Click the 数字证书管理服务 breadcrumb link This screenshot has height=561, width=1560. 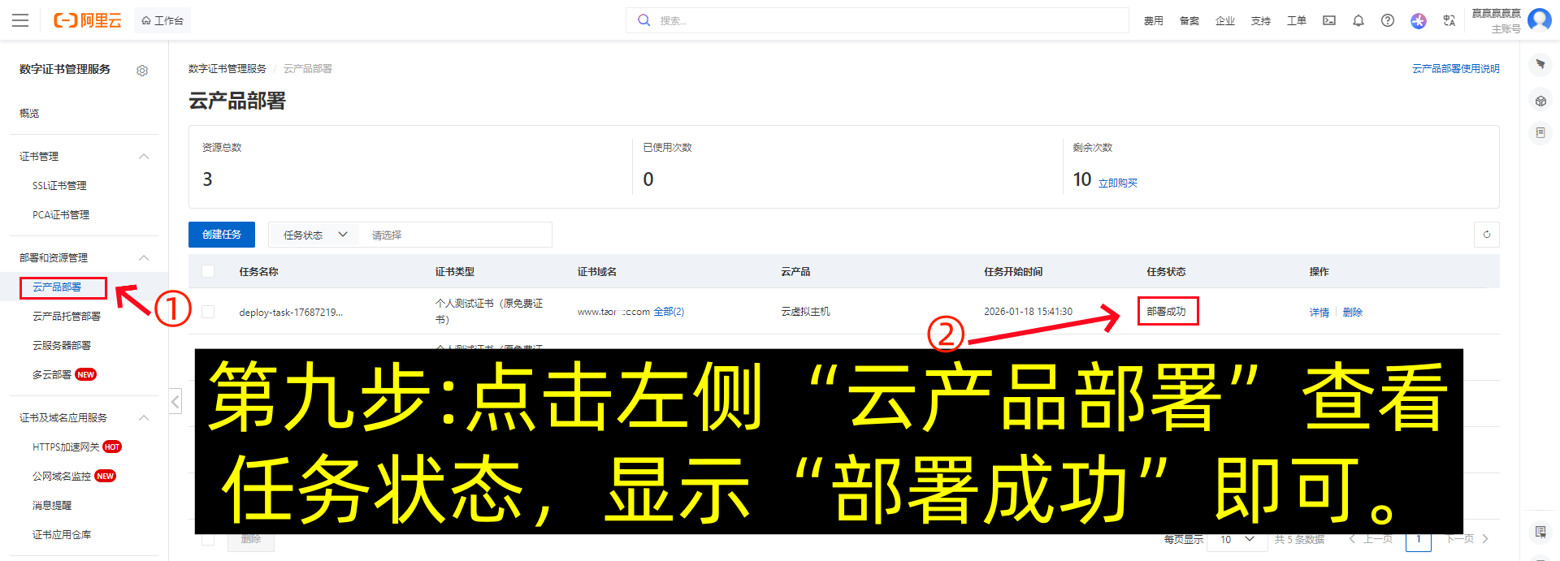pyautogui.click(x=227, y=69)
